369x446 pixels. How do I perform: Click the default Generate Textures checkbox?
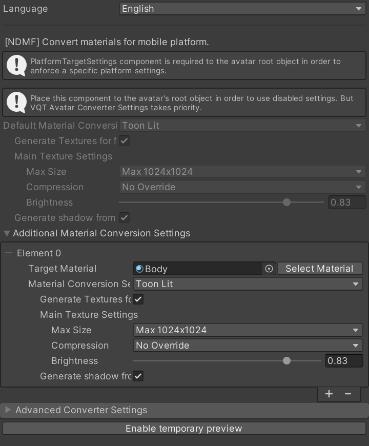tap(124, 141)
